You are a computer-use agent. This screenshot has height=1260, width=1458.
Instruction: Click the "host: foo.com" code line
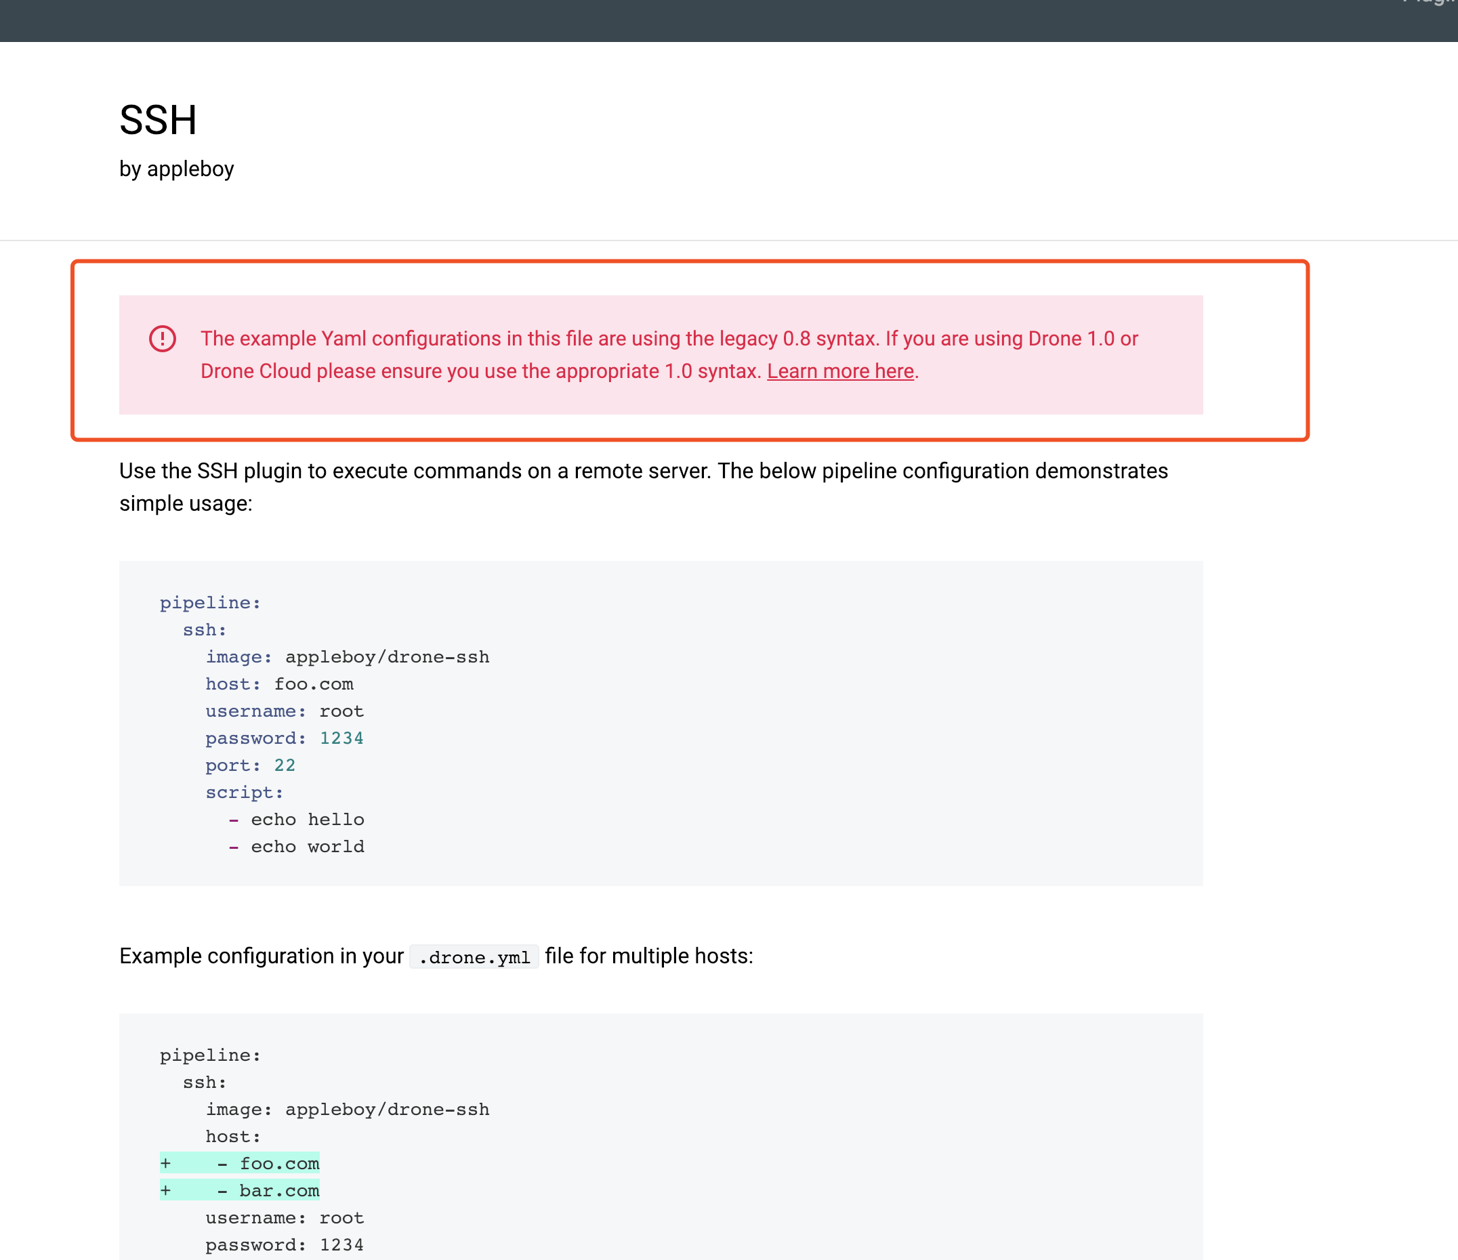tap(279, 684)
